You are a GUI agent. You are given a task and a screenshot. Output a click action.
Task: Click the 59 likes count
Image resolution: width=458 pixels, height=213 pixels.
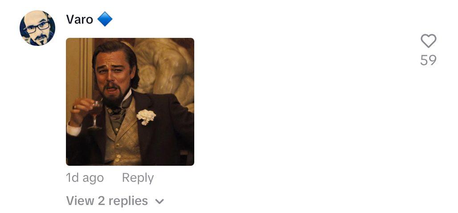(428, 60)
